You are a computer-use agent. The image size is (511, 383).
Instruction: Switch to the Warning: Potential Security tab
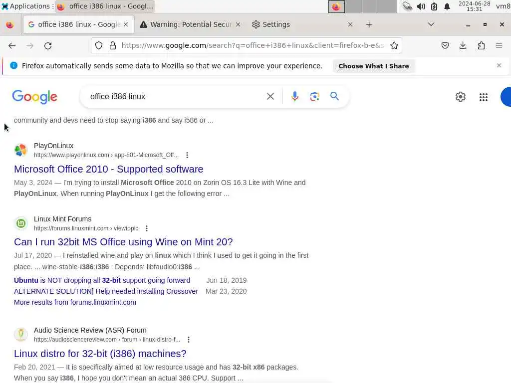pyautogui.click(x=190, y=24)
